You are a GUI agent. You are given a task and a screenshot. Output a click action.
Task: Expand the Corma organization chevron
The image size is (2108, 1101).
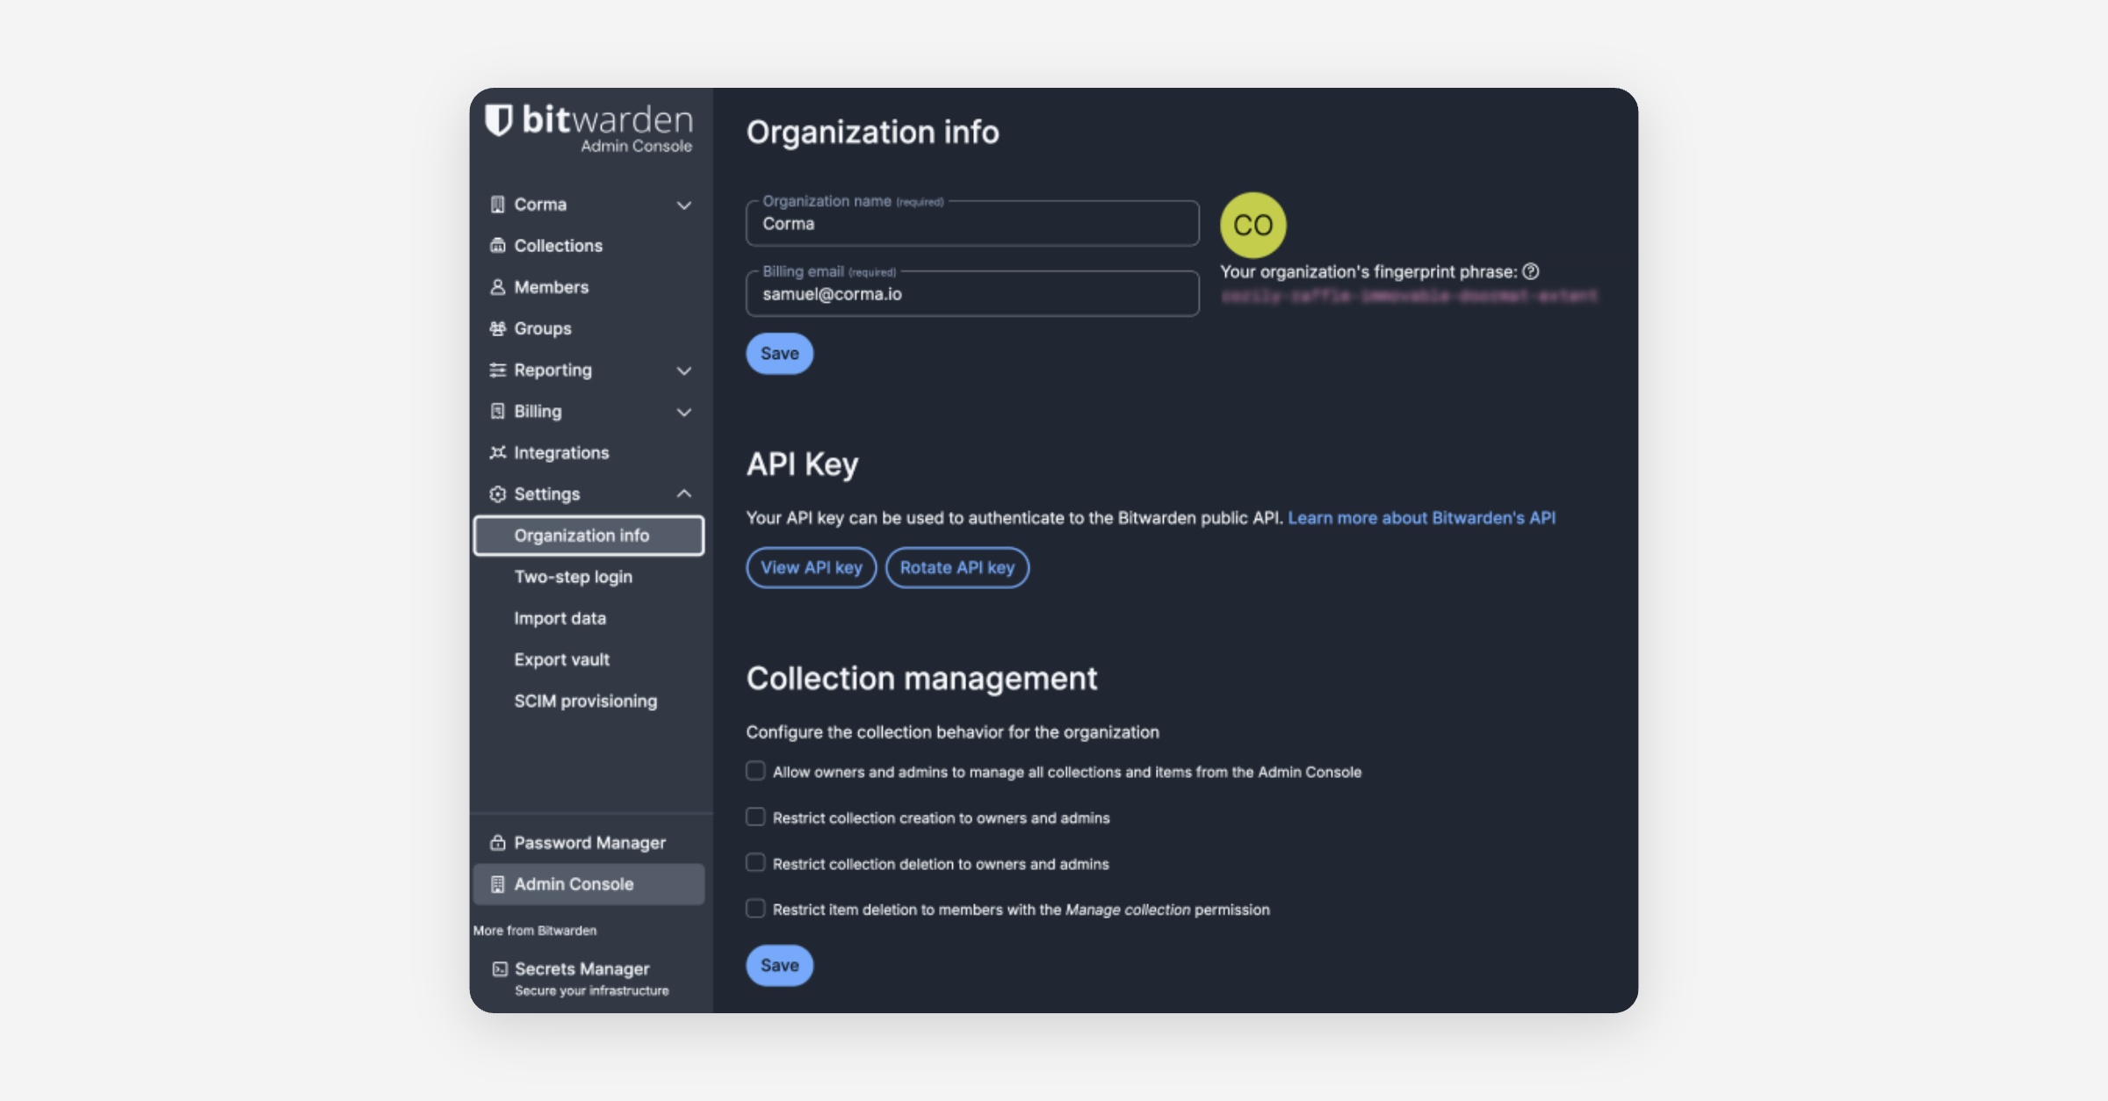pyautogui.click(x=683, y=205)
